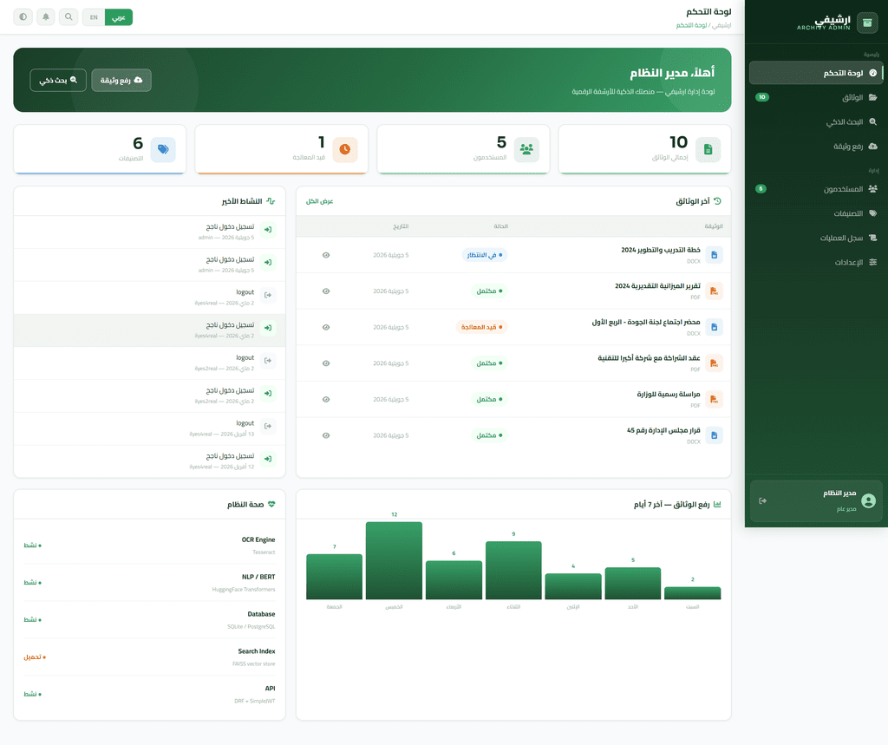
Task: Click لوحة التحكم breadcrumb link
Action: (691, 25)
